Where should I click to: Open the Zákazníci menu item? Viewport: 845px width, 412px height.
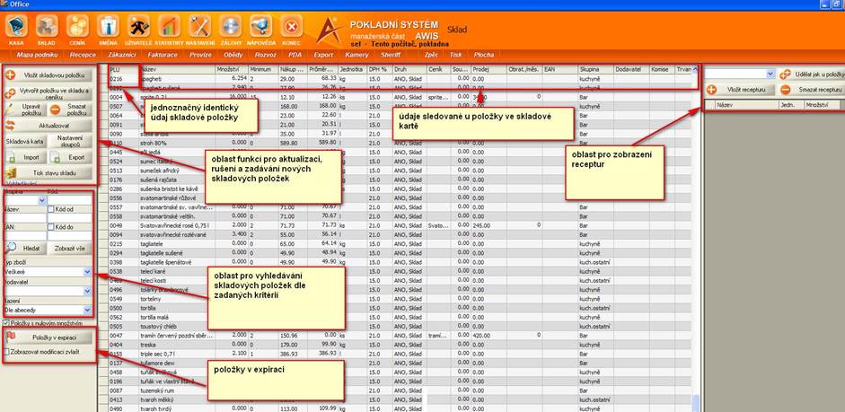coord(122,55)
